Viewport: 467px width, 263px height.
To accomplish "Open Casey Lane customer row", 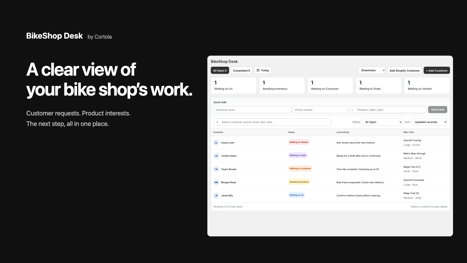I will [330, 143].
